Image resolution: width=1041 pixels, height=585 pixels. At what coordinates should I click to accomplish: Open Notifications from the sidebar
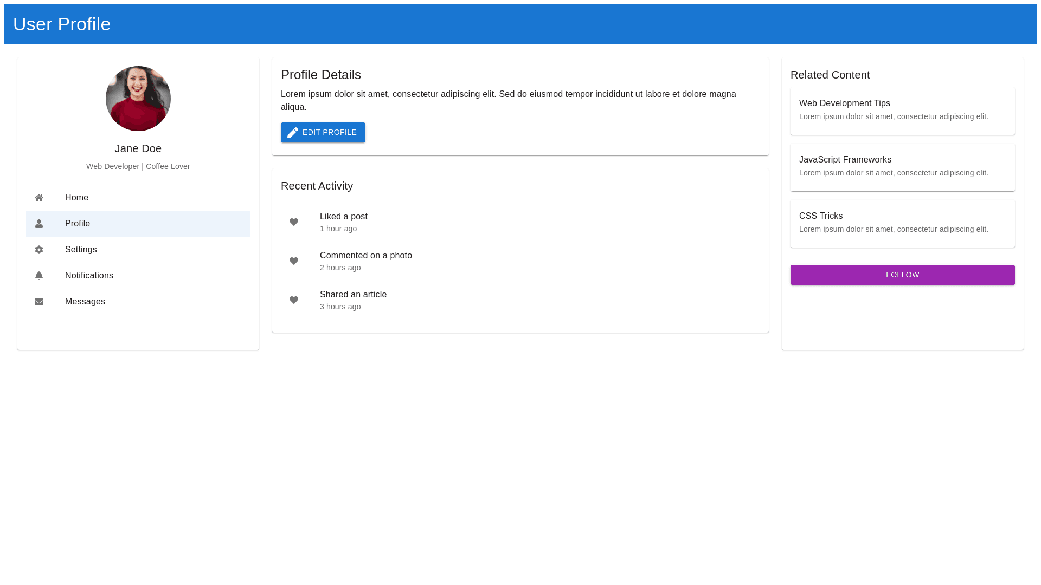(138, 276)
